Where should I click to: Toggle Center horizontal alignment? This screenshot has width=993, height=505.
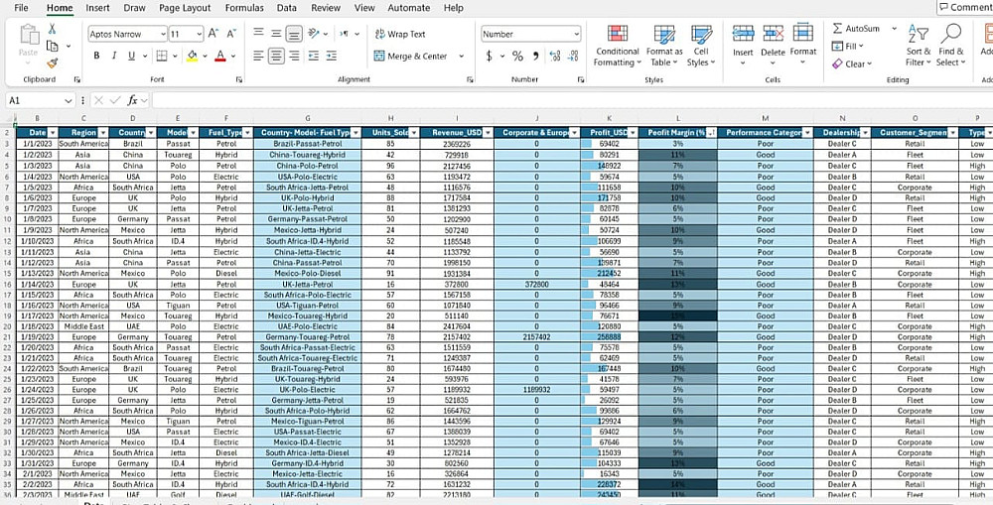(x=276, y=56)
